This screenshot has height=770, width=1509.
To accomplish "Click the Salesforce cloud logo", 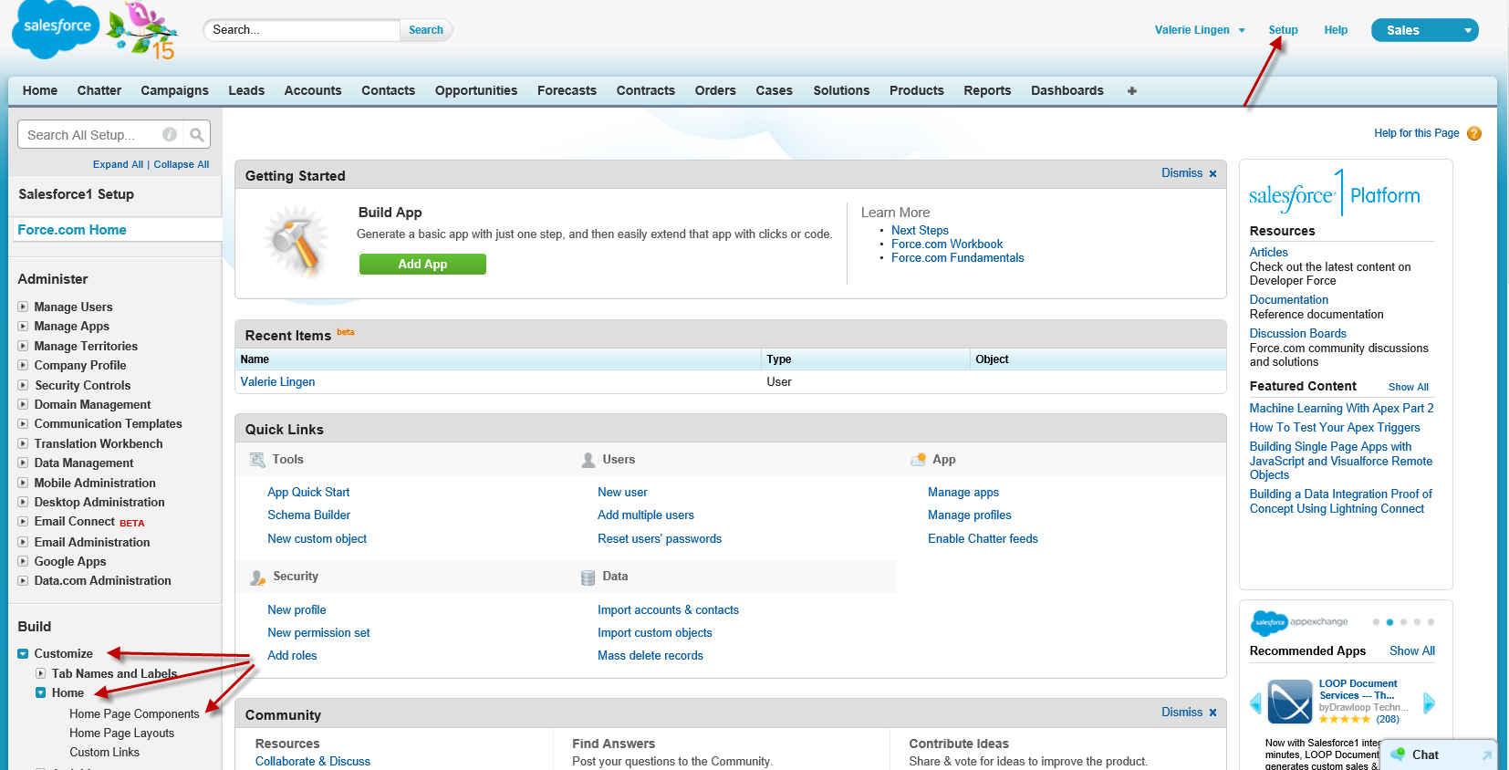I will pos(56,29).
